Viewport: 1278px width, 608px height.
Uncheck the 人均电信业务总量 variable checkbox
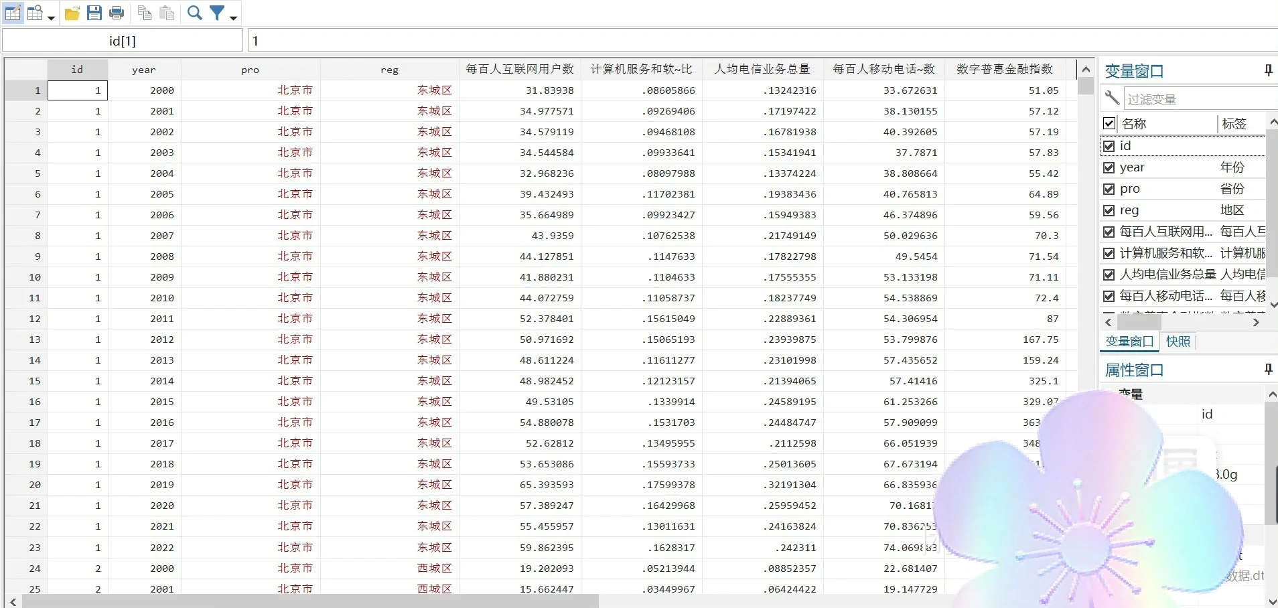coord(1109,275)
